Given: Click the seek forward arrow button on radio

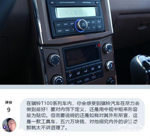Looking at the screenshot, I should pos(89,28).
